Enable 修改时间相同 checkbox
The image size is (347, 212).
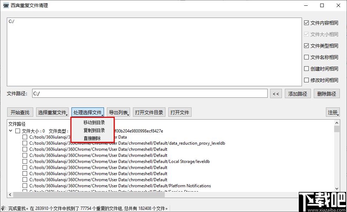[x=306, y=80]
